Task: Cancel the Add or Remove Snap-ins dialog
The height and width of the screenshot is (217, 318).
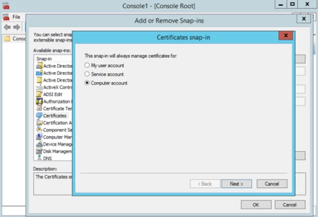Action: pyautogui.click(x=290, y=205)
